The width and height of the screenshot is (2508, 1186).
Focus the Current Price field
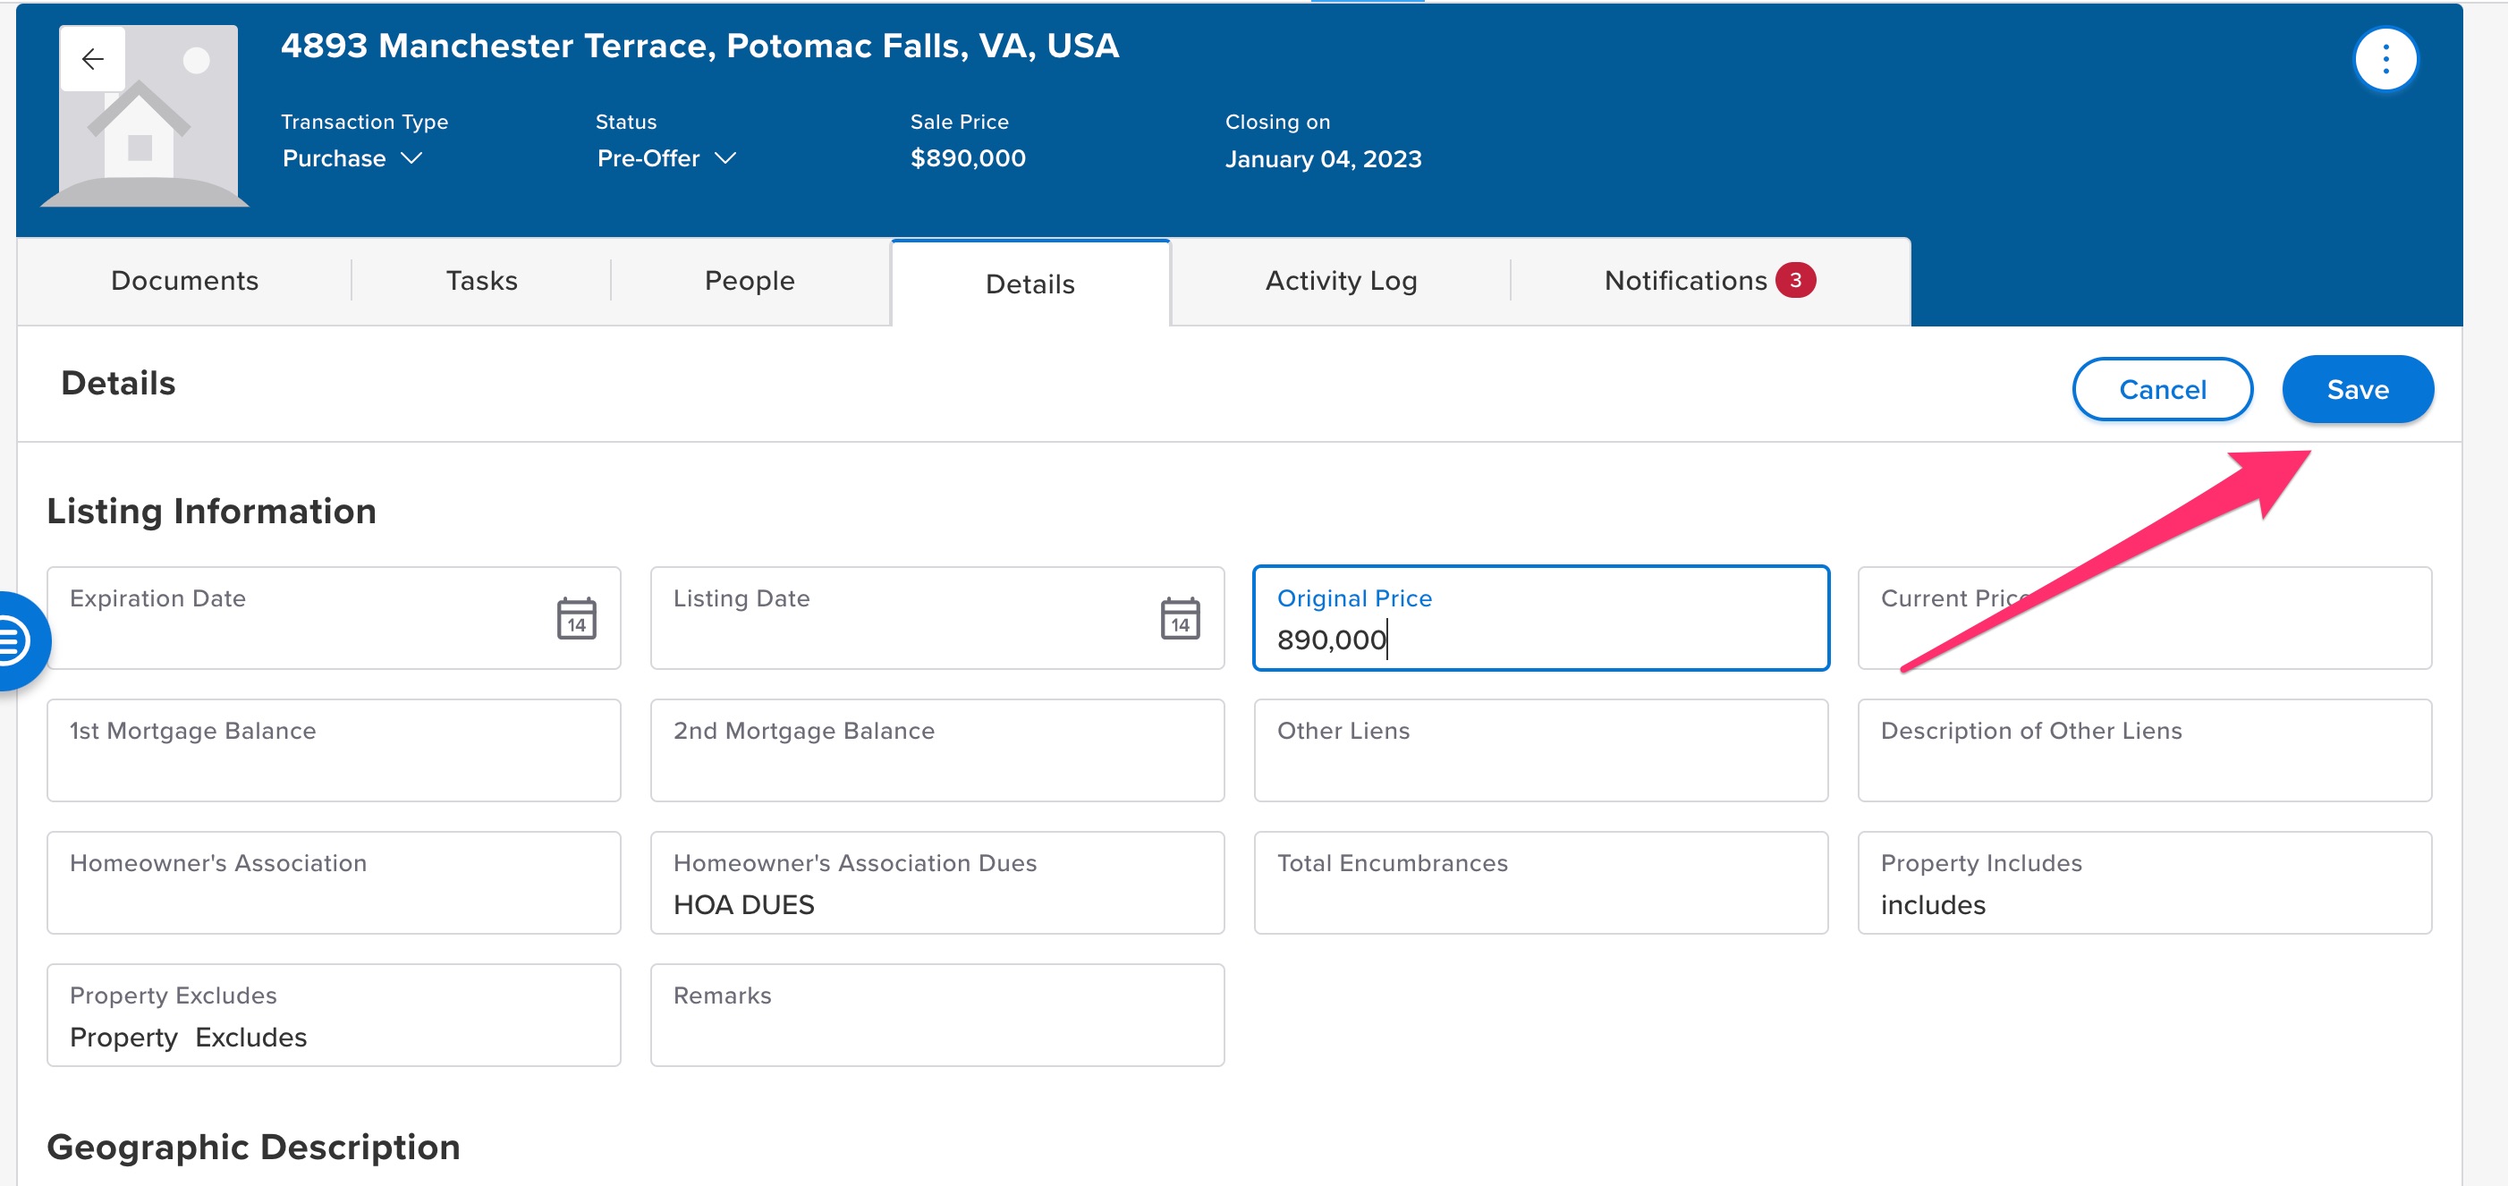(2145, 618)
